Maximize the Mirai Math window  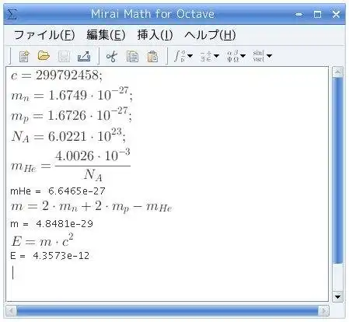[x=317, y=14]
